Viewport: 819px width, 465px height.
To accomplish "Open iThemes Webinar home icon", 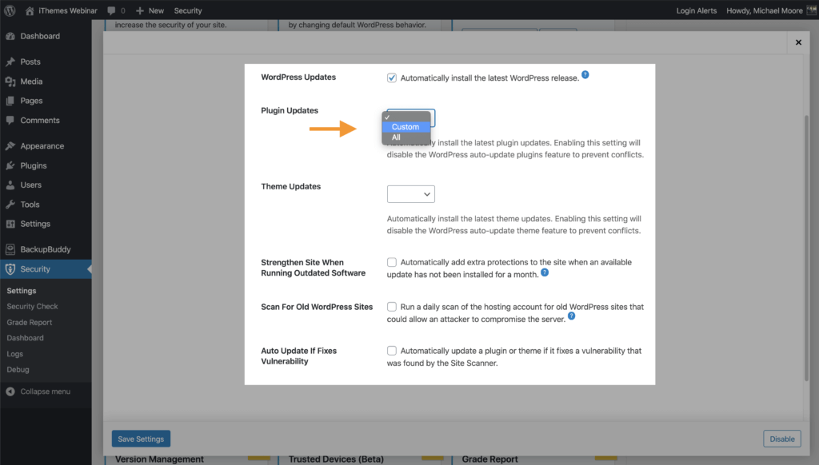I will (x=30, y=10).
